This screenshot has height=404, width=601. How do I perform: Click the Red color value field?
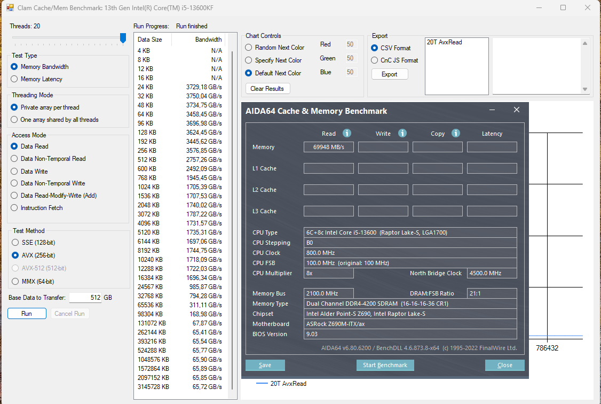(x=351, y=44)
